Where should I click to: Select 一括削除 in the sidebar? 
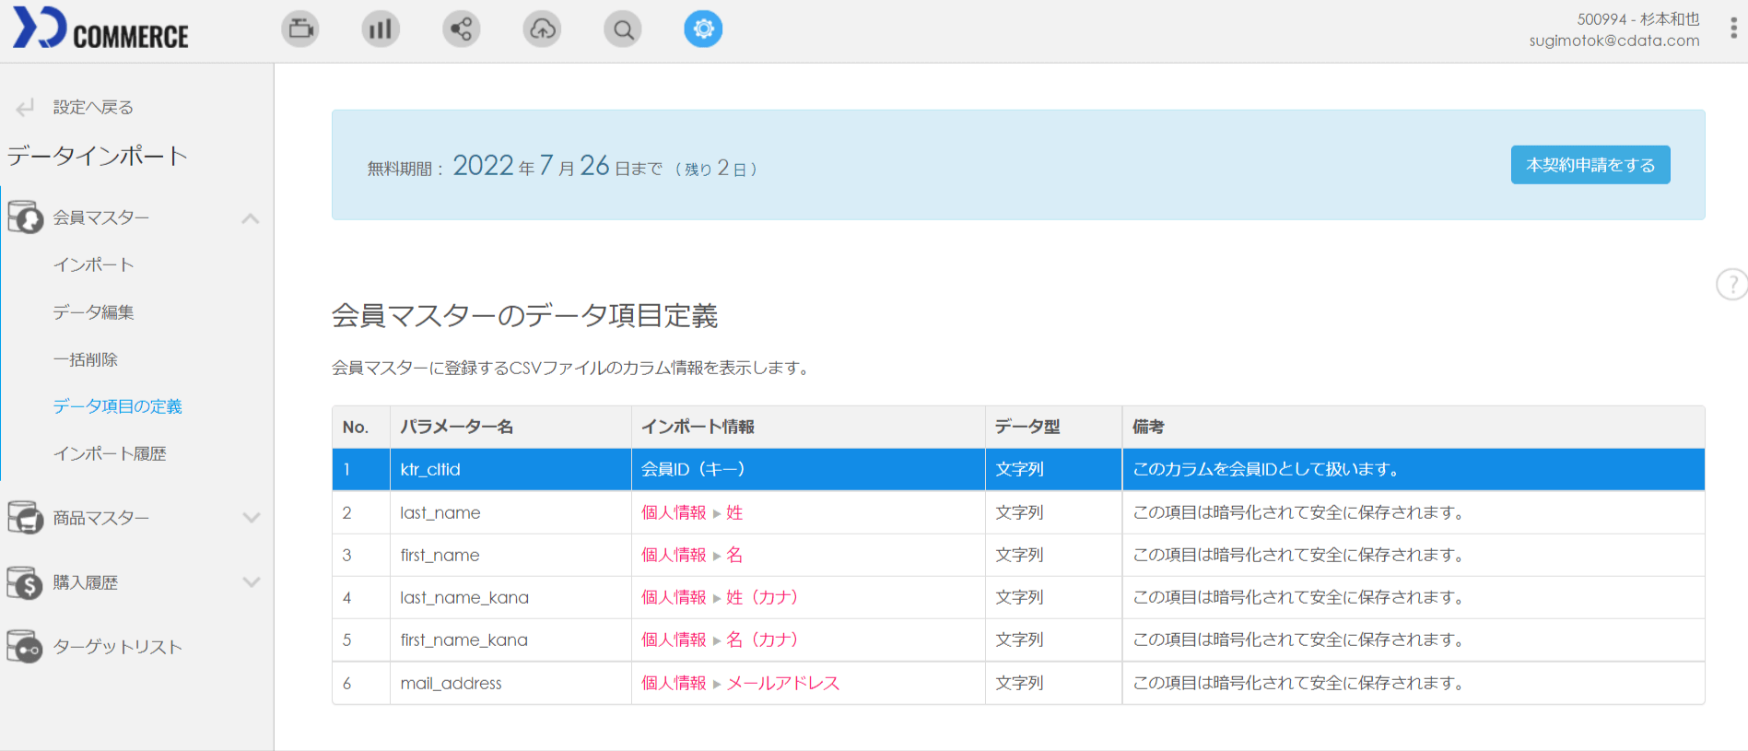click(86, 359)
